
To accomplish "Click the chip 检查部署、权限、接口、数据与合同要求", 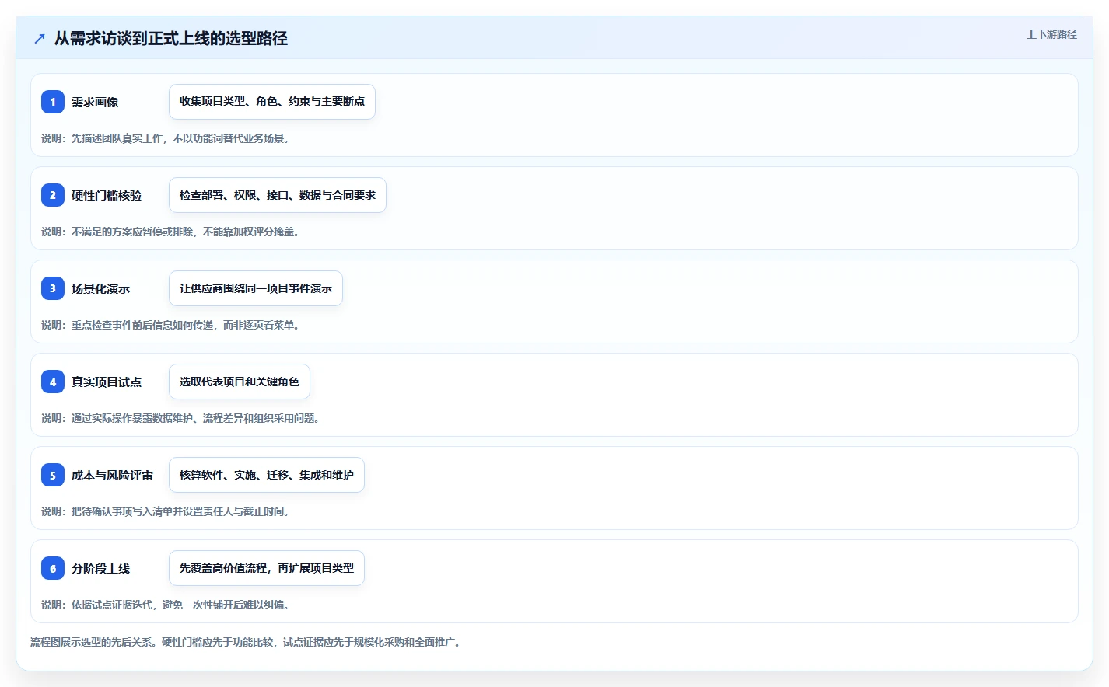I will tap(278, 195).
